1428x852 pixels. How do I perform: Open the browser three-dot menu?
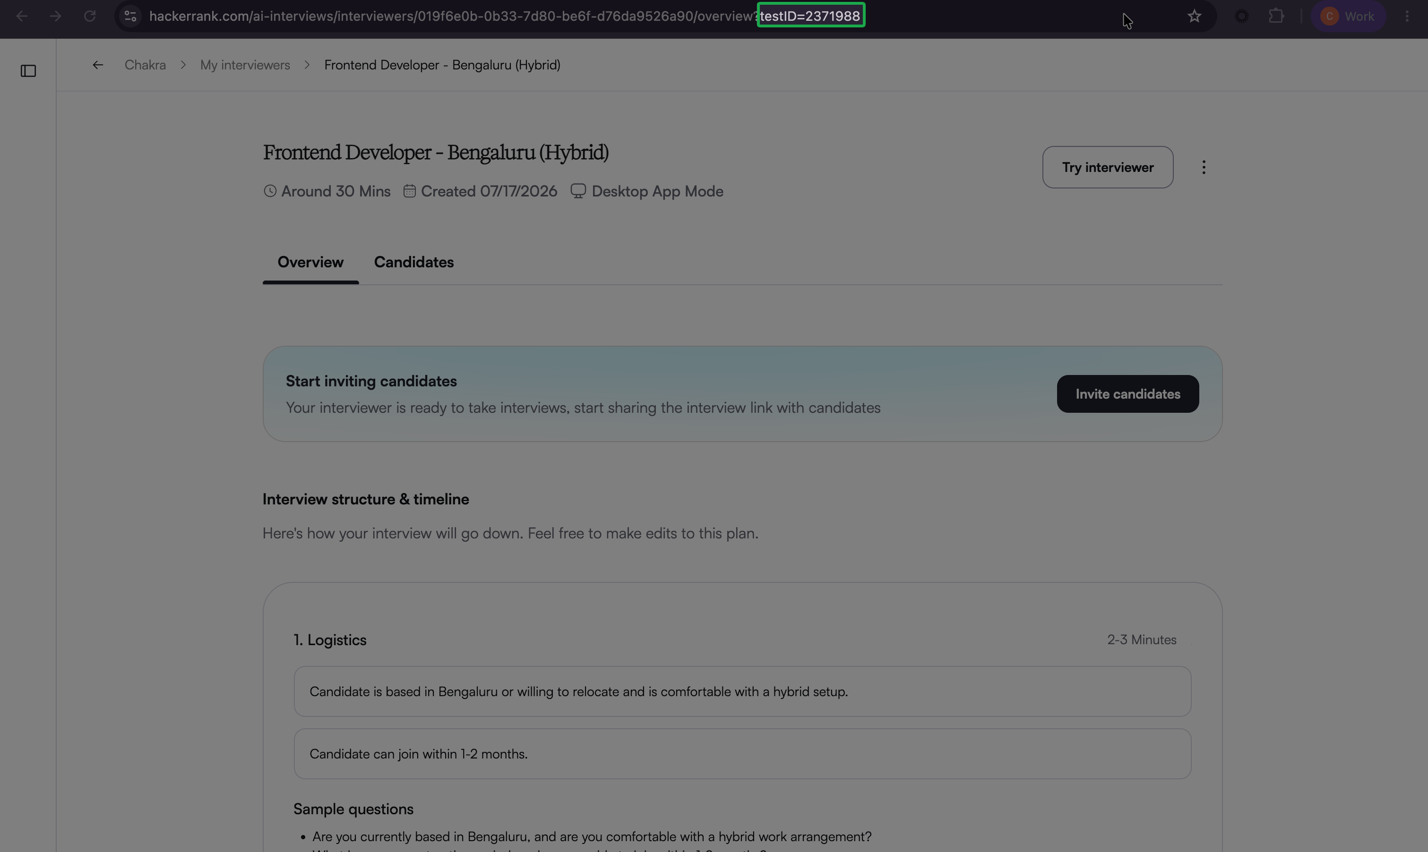(1407, 16)
